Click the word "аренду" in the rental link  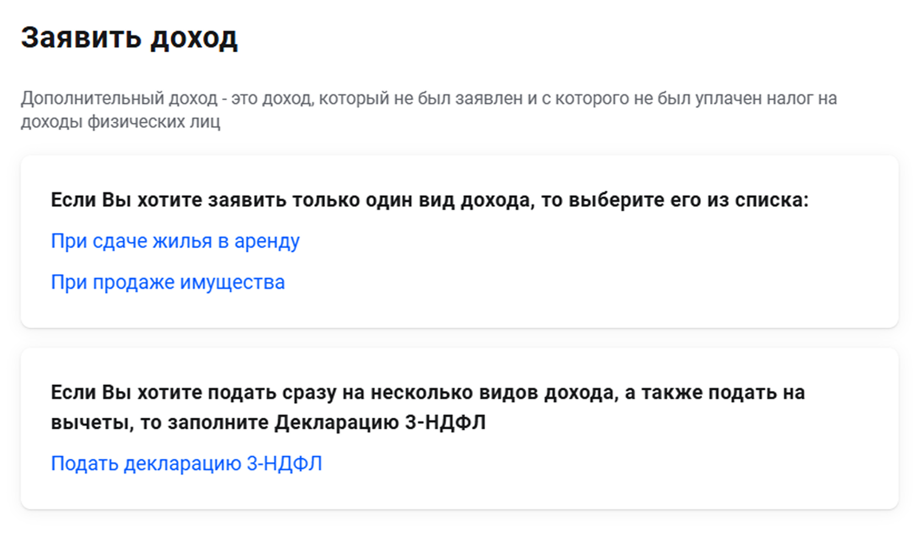[267, 241]
